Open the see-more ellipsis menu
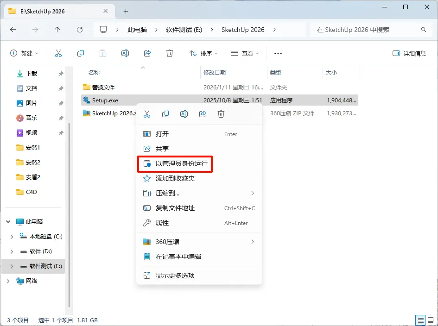438x326 pixels. coord(278,53)
